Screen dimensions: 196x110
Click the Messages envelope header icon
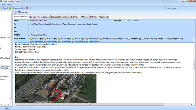[15, 12]
